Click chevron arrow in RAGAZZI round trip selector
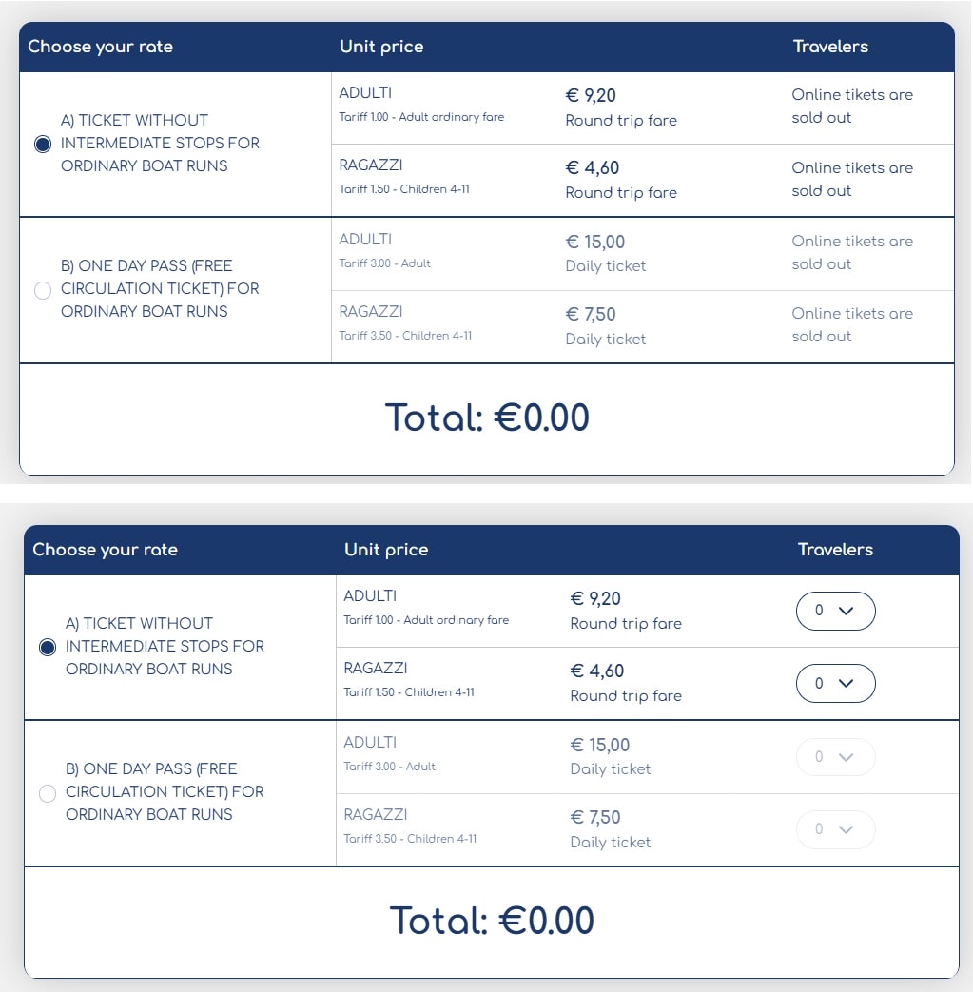This screenshot has height=992, width=973. [x=846, y=683]
